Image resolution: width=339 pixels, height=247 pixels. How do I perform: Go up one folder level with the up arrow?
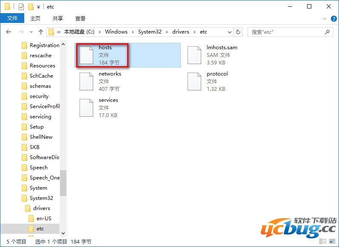click(41, 32)
